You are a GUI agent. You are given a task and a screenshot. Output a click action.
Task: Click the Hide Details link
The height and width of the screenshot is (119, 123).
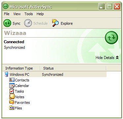point(105,58)
